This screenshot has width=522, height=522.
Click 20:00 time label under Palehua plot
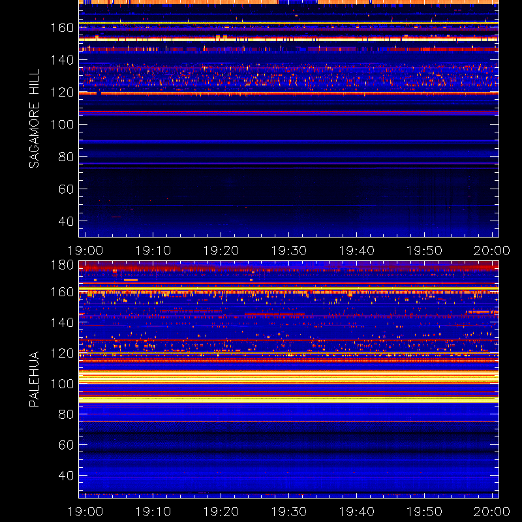click(x=492, y=512)
